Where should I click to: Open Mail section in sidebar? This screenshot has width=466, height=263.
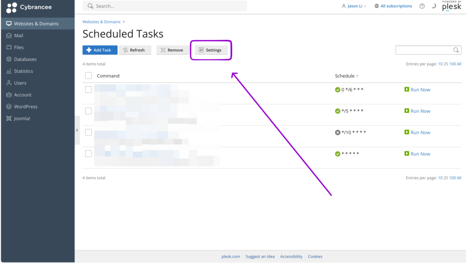click(38, 36)
